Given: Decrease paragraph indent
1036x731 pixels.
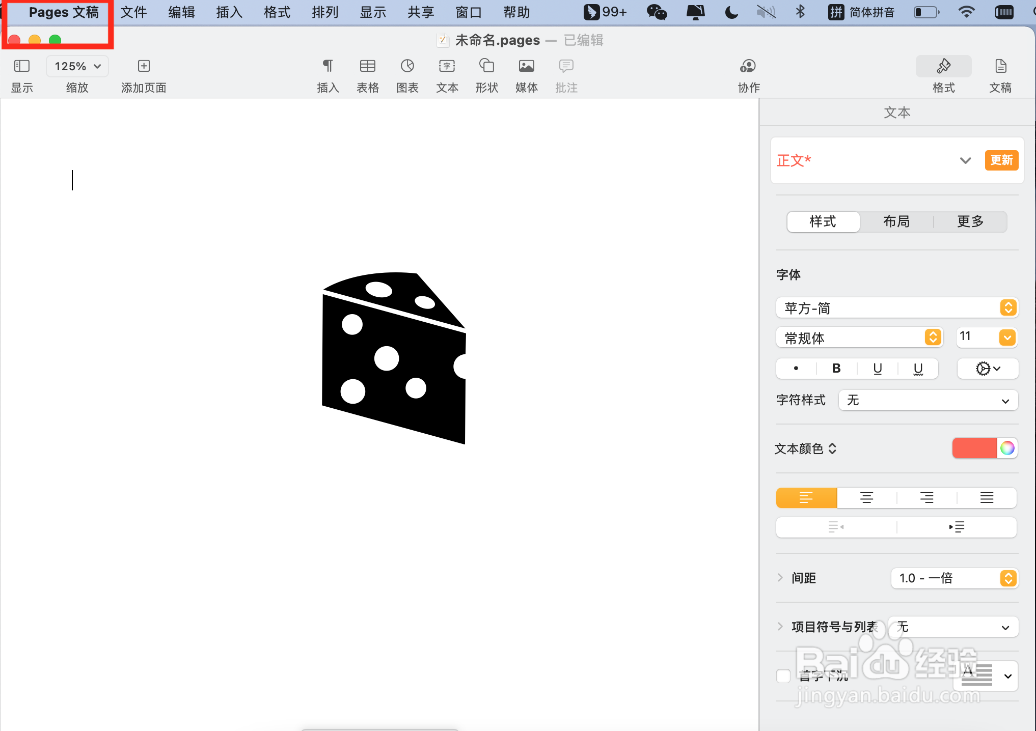Looking at the screenshot, I should (x=836, y=527).
